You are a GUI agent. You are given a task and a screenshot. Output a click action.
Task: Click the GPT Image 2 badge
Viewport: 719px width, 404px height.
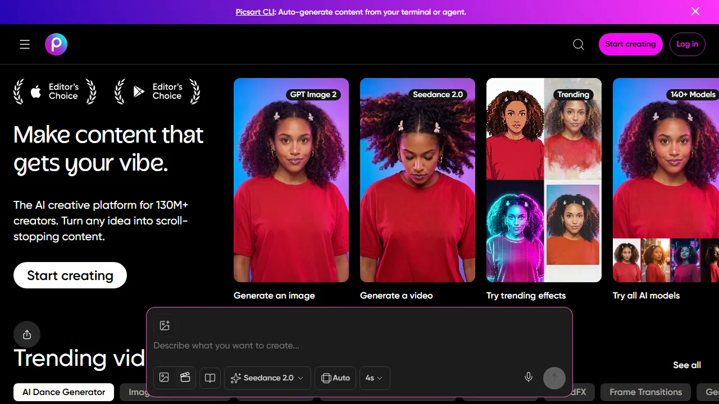[x=313, y=94]
